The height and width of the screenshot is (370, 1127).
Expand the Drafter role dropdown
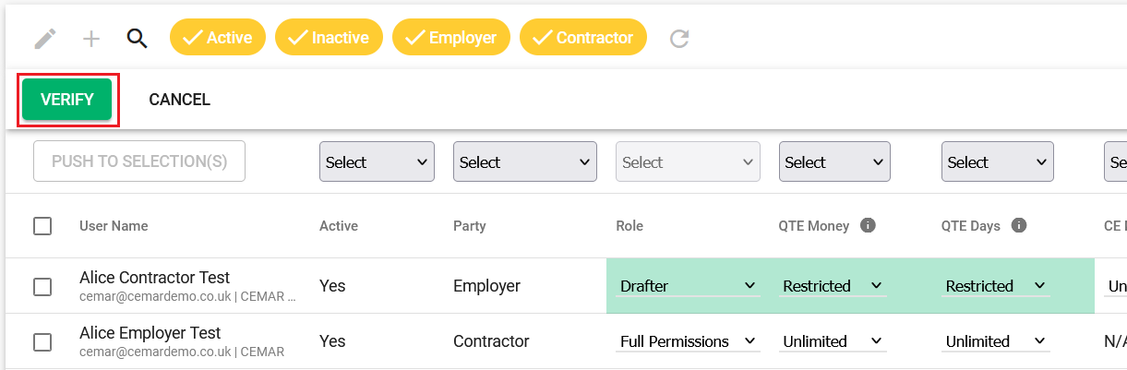tap(688, 286)
